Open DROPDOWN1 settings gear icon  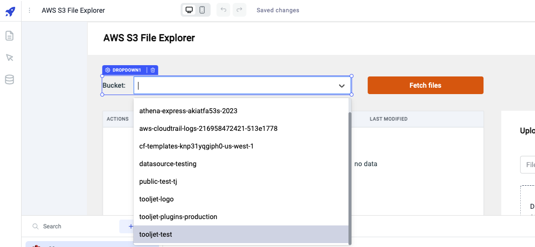click(x=108, y=70)
